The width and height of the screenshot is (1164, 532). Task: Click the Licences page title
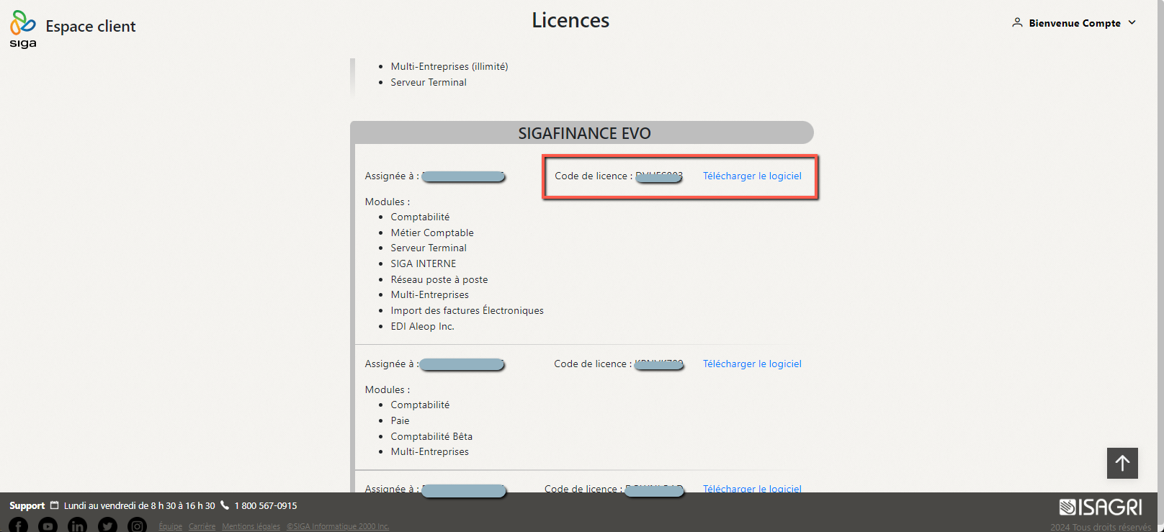(570, 20)
